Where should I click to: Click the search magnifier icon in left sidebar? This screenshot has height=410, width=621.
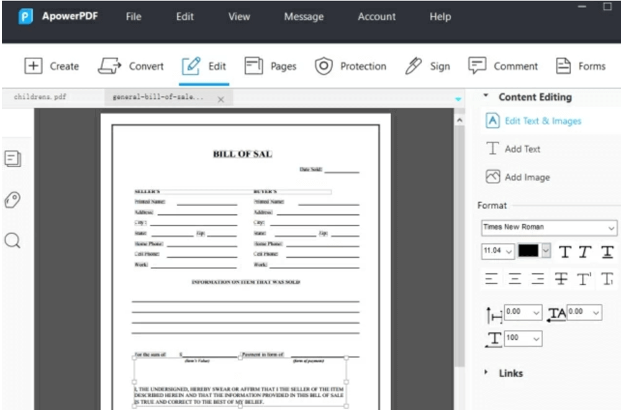(12, 240)
